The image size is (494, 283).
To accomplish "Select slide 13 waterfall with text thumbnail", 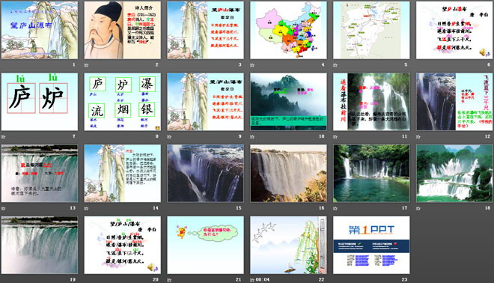I will coord(40,174).
